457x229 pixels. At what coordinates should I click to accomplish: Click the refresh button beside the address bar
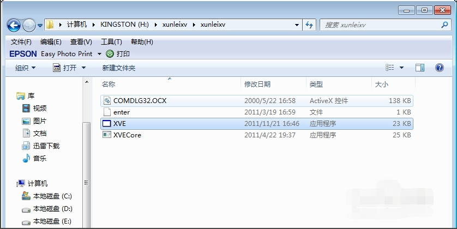point(309,25)
